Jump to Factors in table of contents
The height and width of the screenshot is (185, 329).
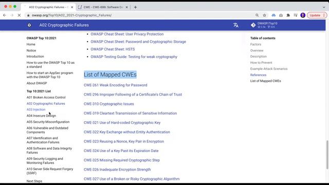tap(255, 44)
